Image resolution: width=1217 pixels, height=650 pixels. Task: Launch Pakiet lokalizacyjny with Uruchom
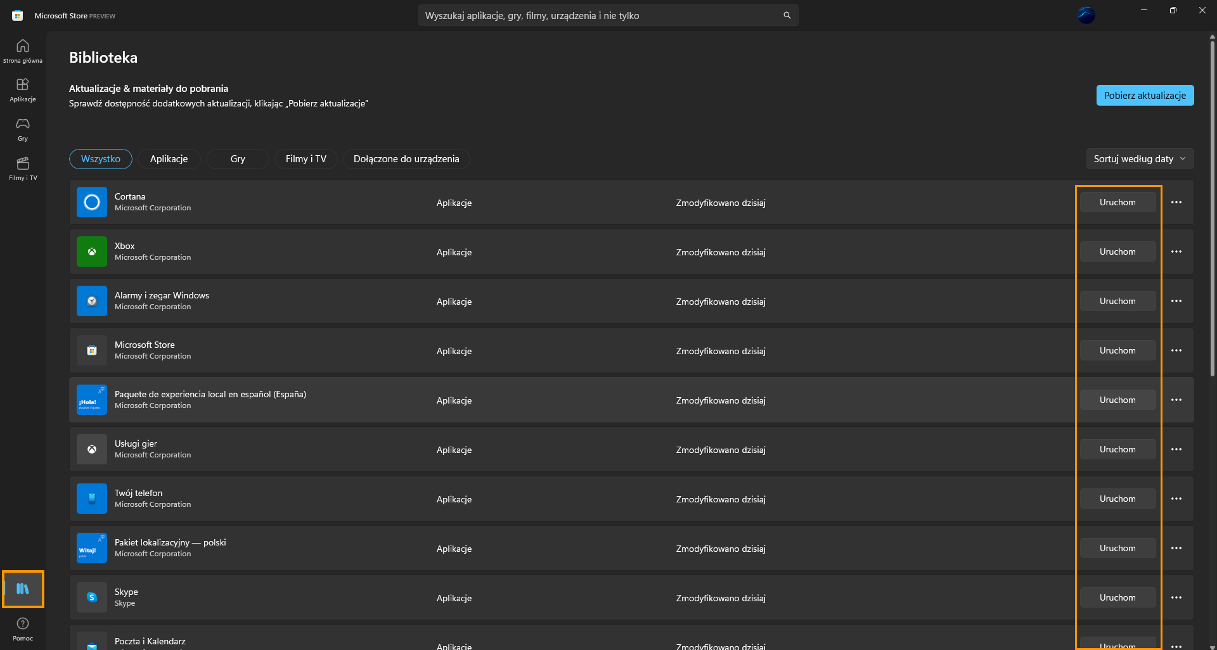pos(1117,548)
